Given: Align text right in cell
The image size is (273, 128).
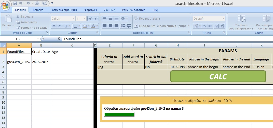Looking at the screenshot, I should [x=116, y=26].
